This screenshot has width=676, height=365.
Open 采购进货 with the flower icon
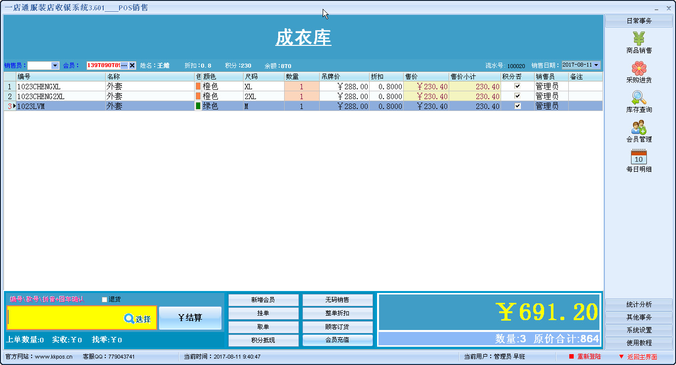pyautogui.click(x=638, y=68)
